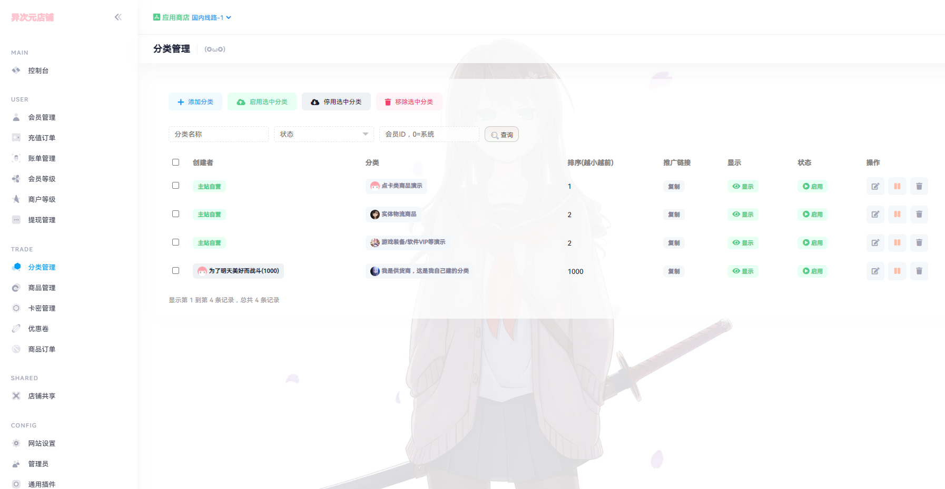The image size is (945, 489).
Task: Delete the 我是供货商 category row
Action: [919, 271]
